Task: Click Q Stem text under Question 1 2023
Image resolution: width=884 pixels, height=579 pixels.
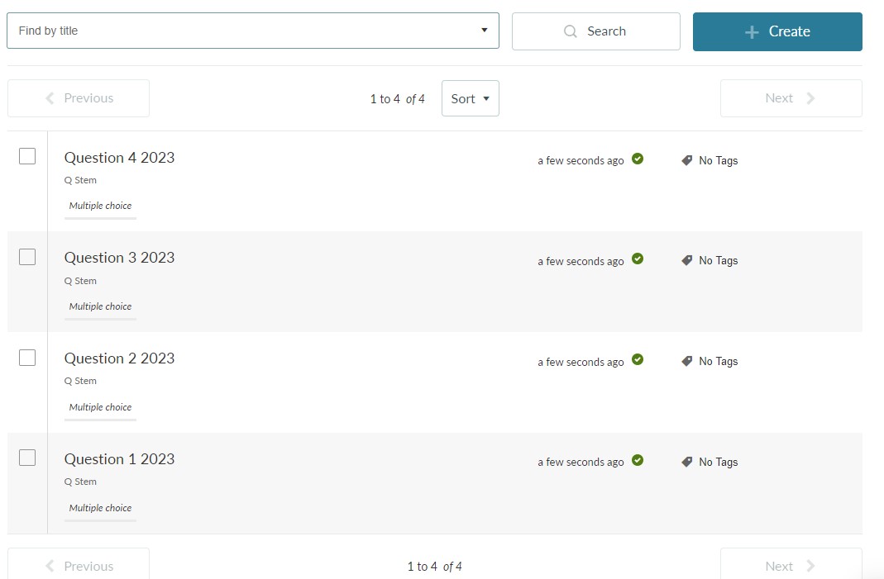Action: point(80,482)
